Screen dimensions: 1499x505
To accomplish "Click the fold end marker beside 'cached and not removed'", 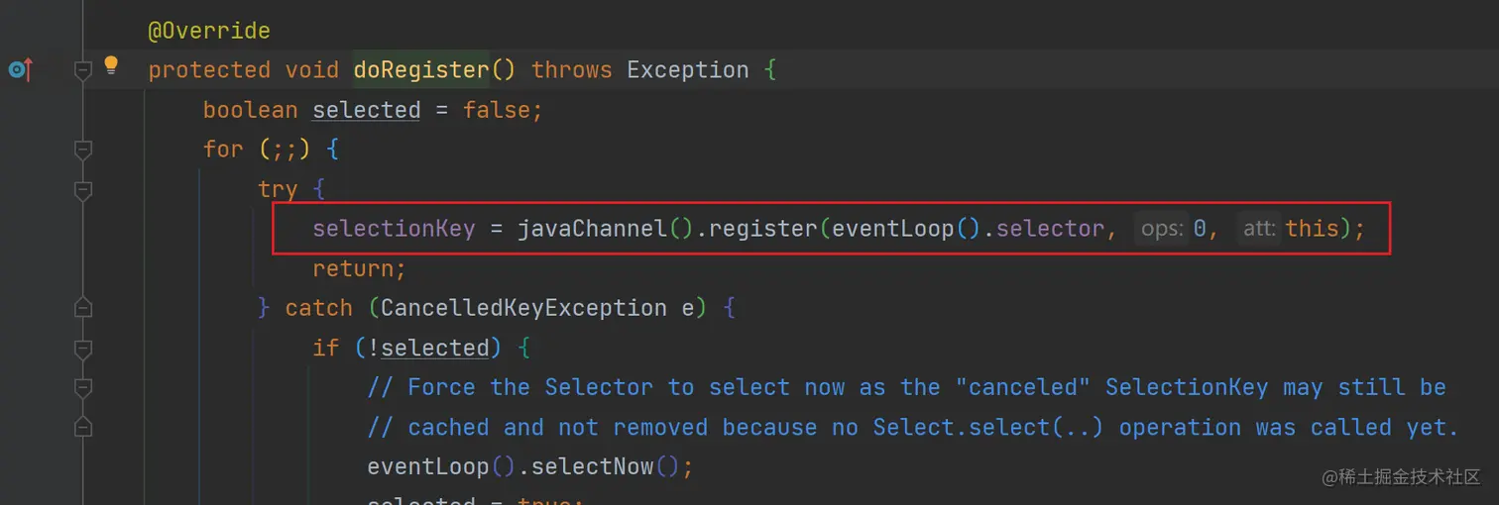I will 83,427.
